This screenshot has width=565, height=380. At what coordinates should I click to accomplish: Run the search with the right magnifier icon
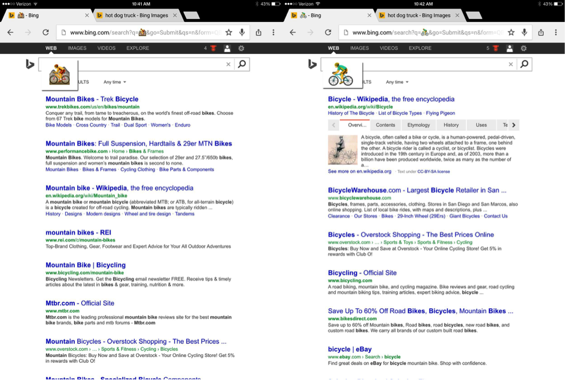[525, 64]
